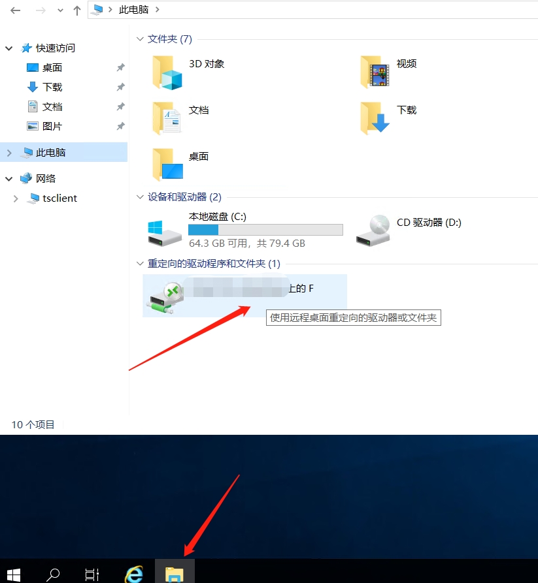Open the 视频 folder icon
This screenshot has width=538, height=583.
375,72
